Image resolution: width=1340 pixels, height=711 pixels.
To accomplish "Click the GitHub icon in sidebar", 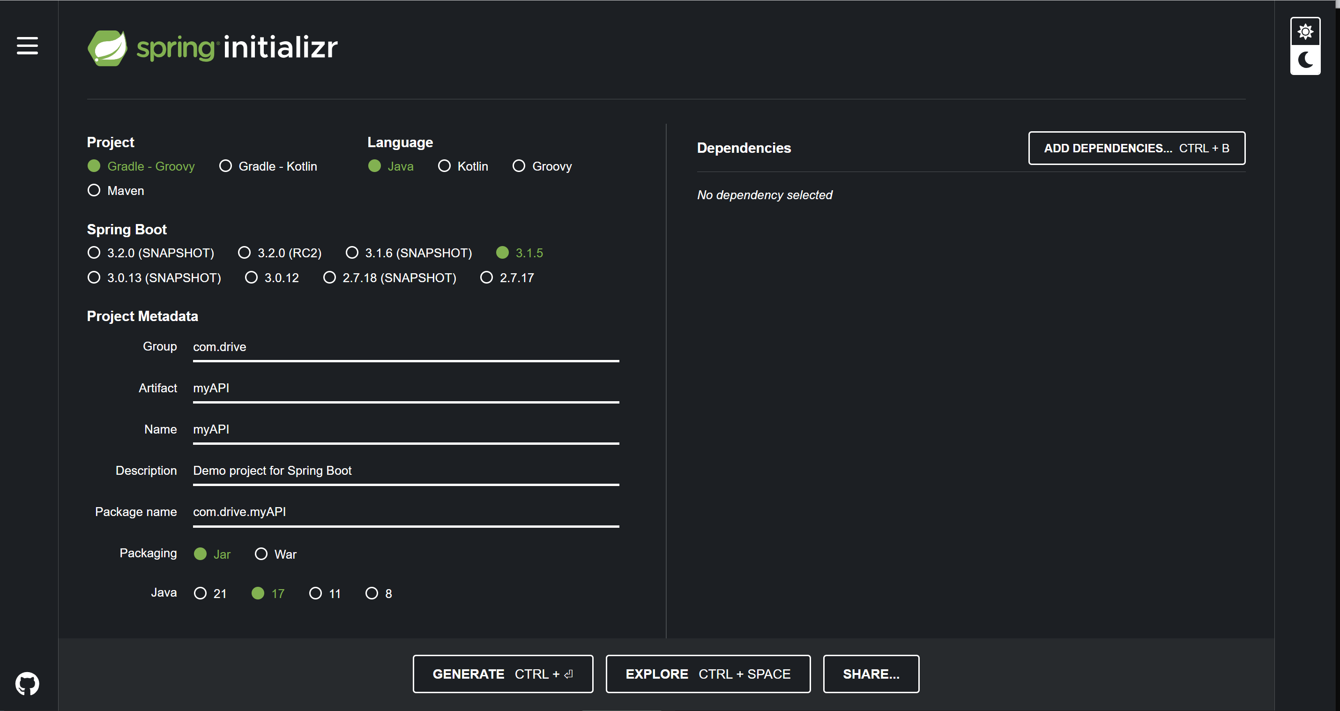I will [x=27, y=683].
